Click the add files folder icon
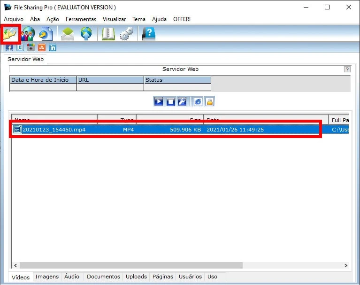 coord(10,34)
